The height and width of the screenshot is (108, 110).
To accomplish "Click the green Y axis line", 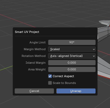I will click(x=6, y=68).
